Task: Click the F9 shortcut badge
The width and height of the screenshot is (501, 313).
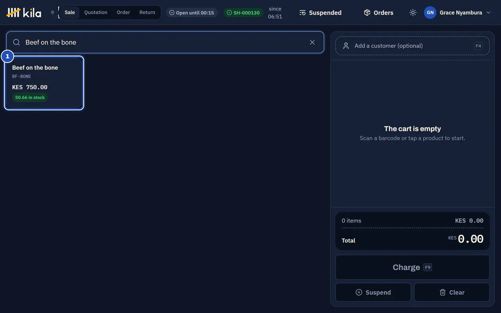Action: [427, 267]
